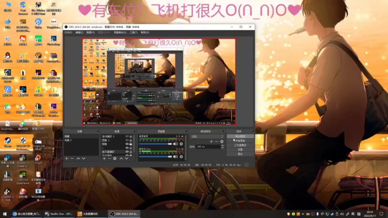388x218 pixels.
Task: Add a new scene with the plus icon
Action: pyautogui.click(x=66, y=158)
